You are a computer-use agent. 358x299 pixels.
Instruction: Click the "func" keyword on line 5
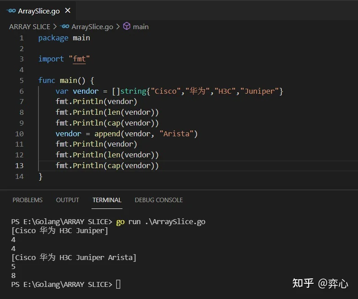point(47,80)
